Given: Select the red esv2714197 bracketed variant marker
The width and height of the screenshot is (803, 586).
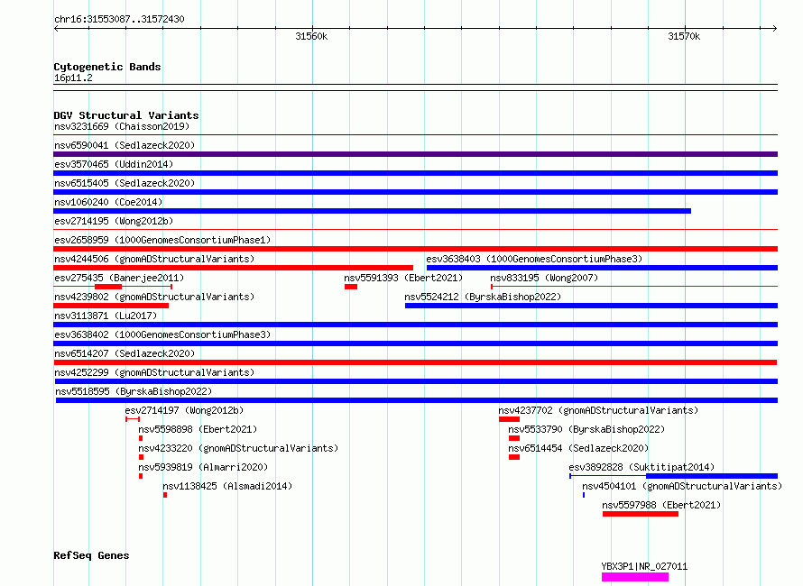Looking at the screenshot, I should pos(133,419).
